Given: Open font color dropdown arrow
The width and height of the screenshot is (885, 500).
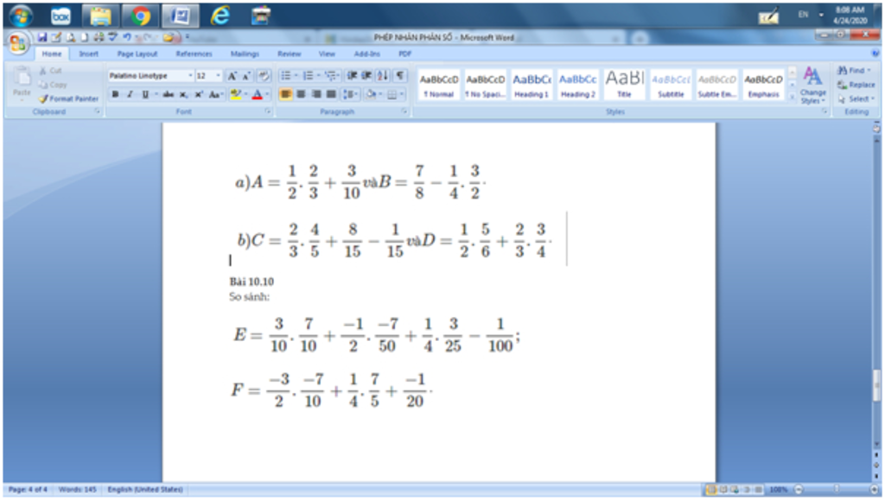Looking at the screenshot, I should point(267,94).
